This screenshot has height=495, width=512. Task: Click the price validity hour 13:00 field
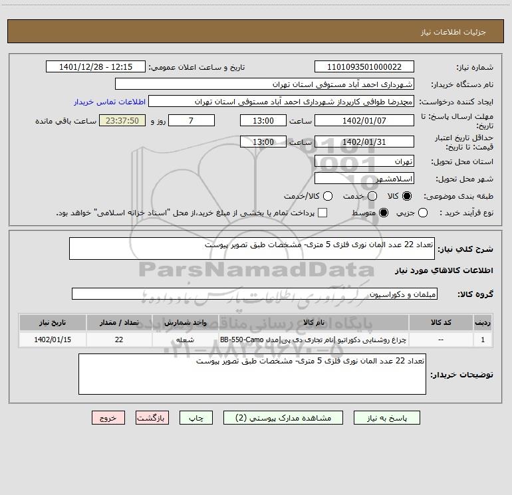[x=263, y=142]
